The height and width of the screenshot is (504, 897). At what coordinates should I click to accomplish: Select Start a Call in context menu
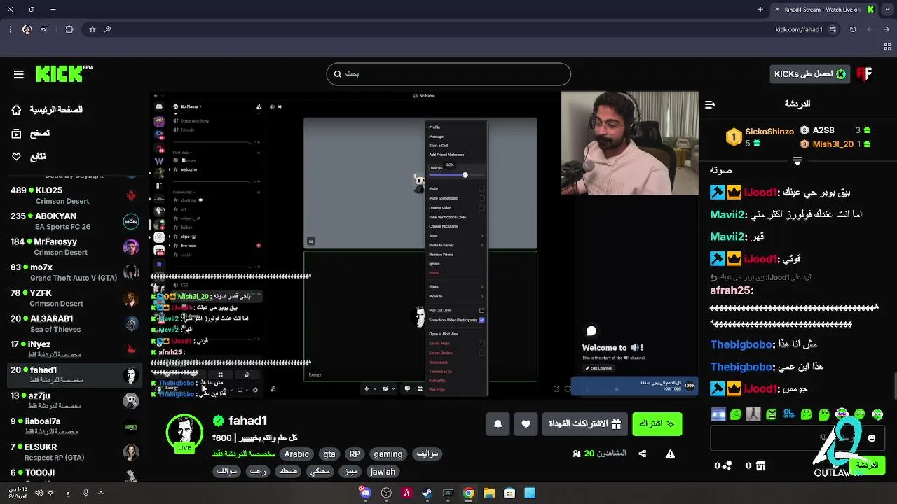point(439,146)
